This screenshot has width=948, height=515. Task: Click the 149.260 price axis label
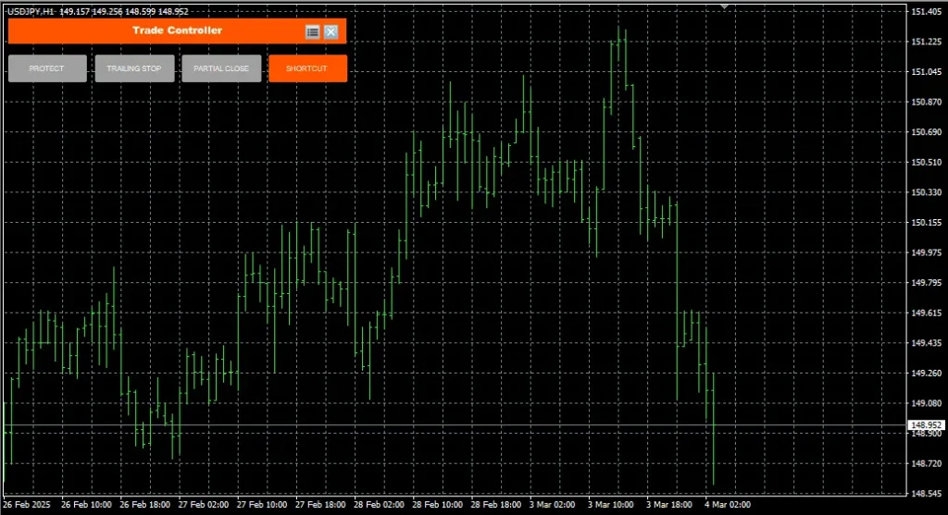[x=926, y=374]
